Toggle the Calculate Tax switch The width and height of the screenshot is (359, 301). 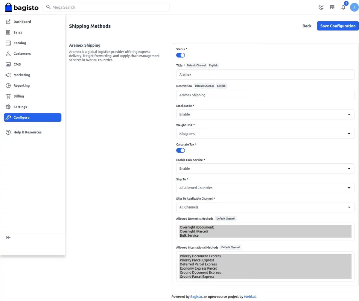pyautogui.click(x=181, y=150)
